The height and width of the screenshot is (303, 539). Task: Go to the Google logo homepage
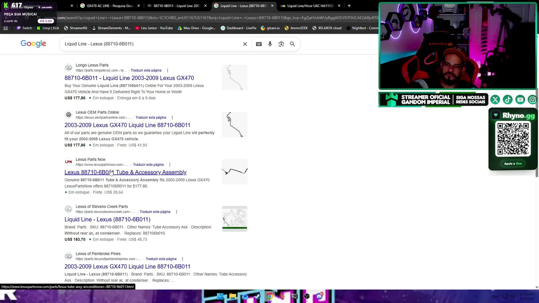pyautogui.click(x=33, y=44)
